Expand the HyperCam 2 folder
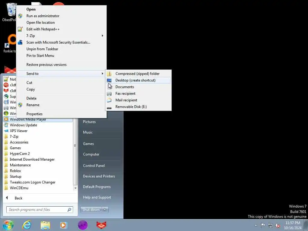Screen dimensions: 308x231 [38, 154]
